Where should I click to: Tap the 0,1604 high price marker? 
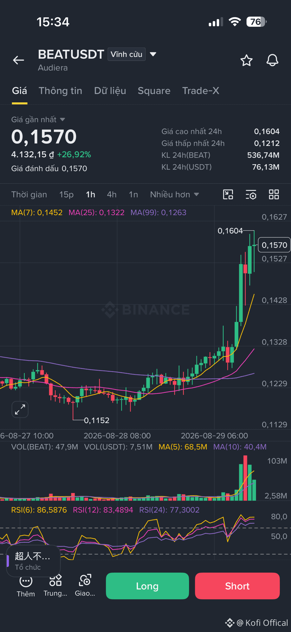click(x=230, y=231)
